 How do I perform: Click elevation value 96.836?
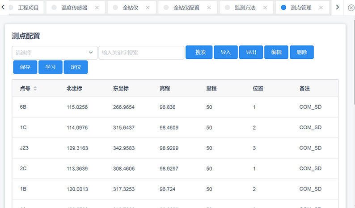pyautogui.click(x=168, y=107)
